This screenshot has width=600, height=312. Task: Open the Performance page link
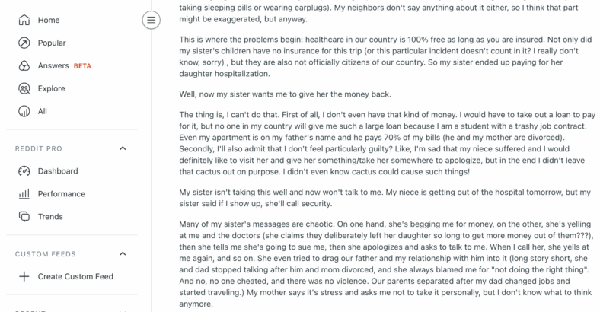pos(61,194)
